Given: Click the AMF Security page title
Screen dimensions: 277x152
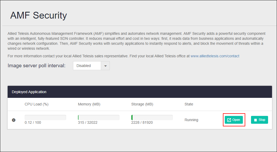Looking at the screenshot, I should pos(39,15).
